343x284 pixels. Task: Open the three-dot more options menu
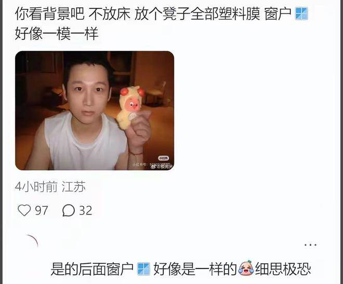[x=310, y=245]
